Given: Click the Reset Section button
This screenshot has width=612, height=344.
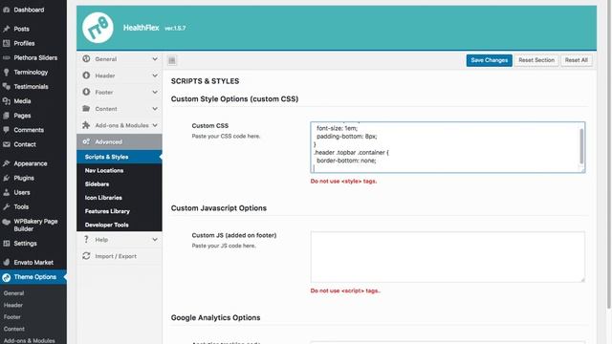Looking at the screenshot, I should pyautogui.click(x=536, y=60).
